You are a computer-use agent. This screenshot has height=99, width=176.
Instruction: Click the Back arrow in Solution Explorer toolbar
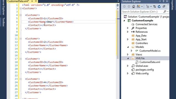124,7
